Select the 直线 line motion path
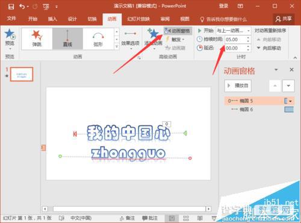301x223 pixels. click(x=67, y=39)
